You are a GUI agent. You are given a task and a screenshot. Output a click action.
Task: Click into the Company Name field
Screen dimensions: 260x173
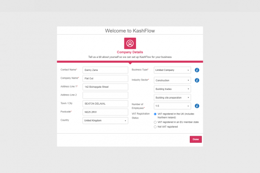click(105, 78)
